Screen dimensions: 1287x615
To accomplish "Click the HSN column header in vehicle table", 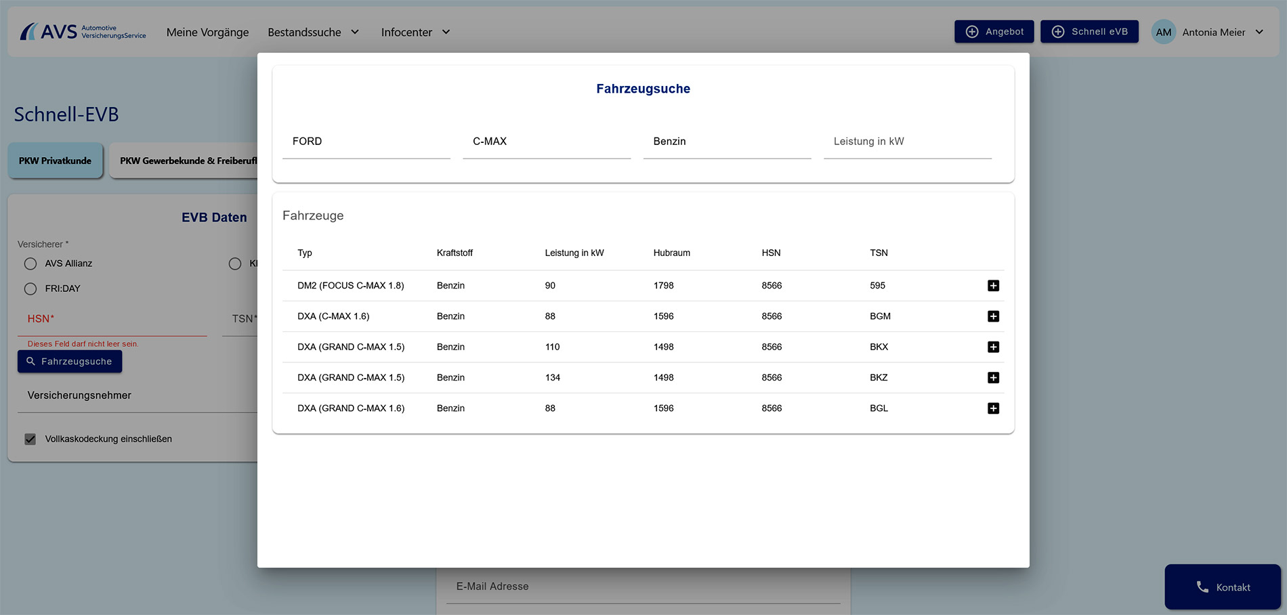I will (771, 253).
